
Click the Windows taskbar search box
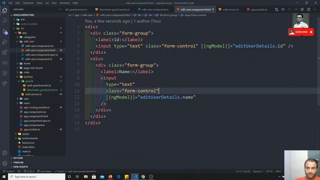tap(36, 176)
